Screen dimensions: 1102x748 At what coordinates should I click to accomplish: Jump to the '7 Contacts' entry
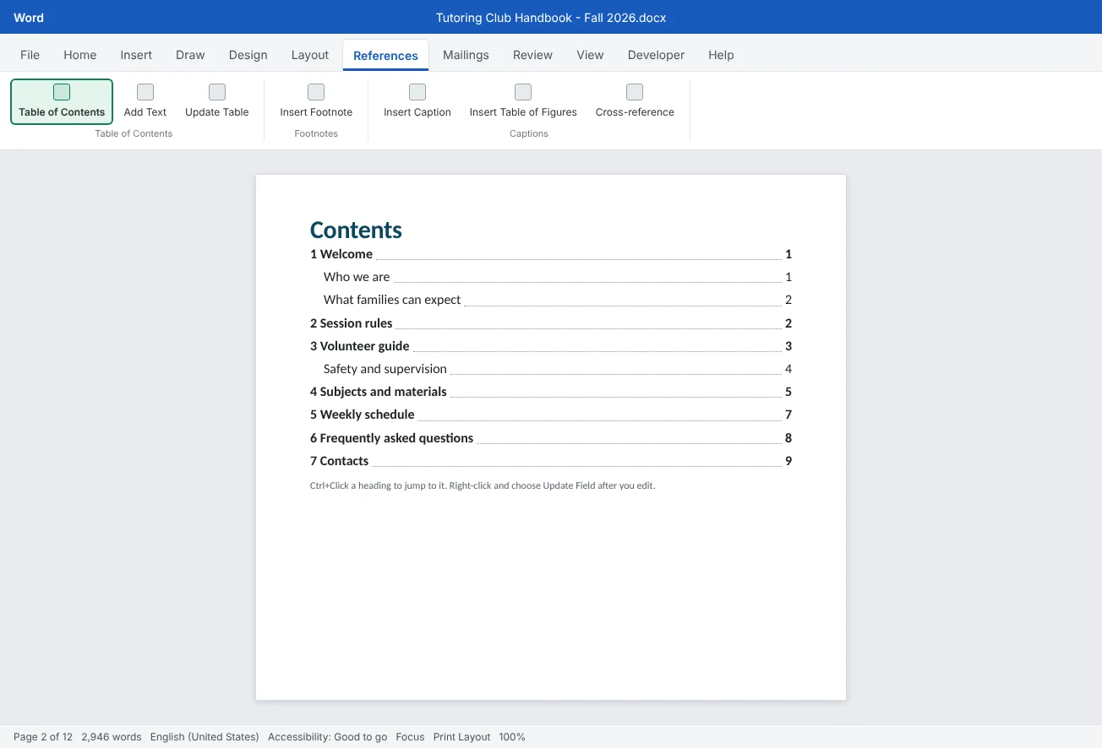click(551, 461)
